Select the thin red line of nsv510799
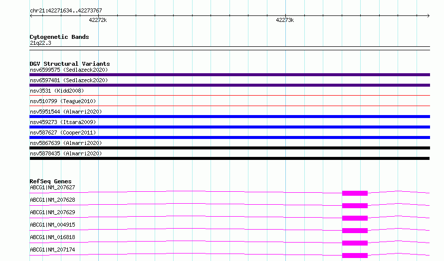The height and width of the screenshot is (261, 444). 229,106
